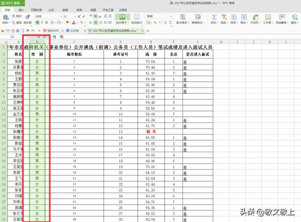Image resolution: width=301 pixels, height=222 pixels.
Task: Click the fill color bucket
Action: click(67, 23)
